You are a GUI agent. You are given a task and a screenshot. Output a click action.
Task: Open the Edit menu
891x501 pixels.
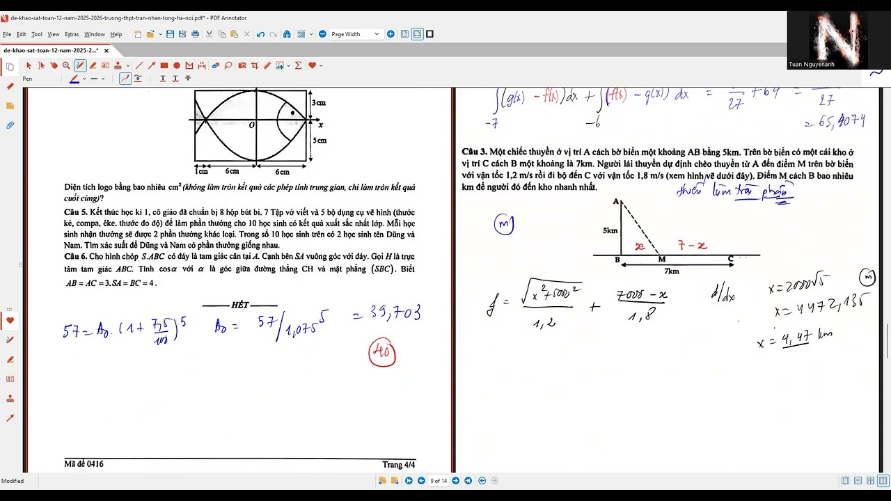(x=22, y=34)
